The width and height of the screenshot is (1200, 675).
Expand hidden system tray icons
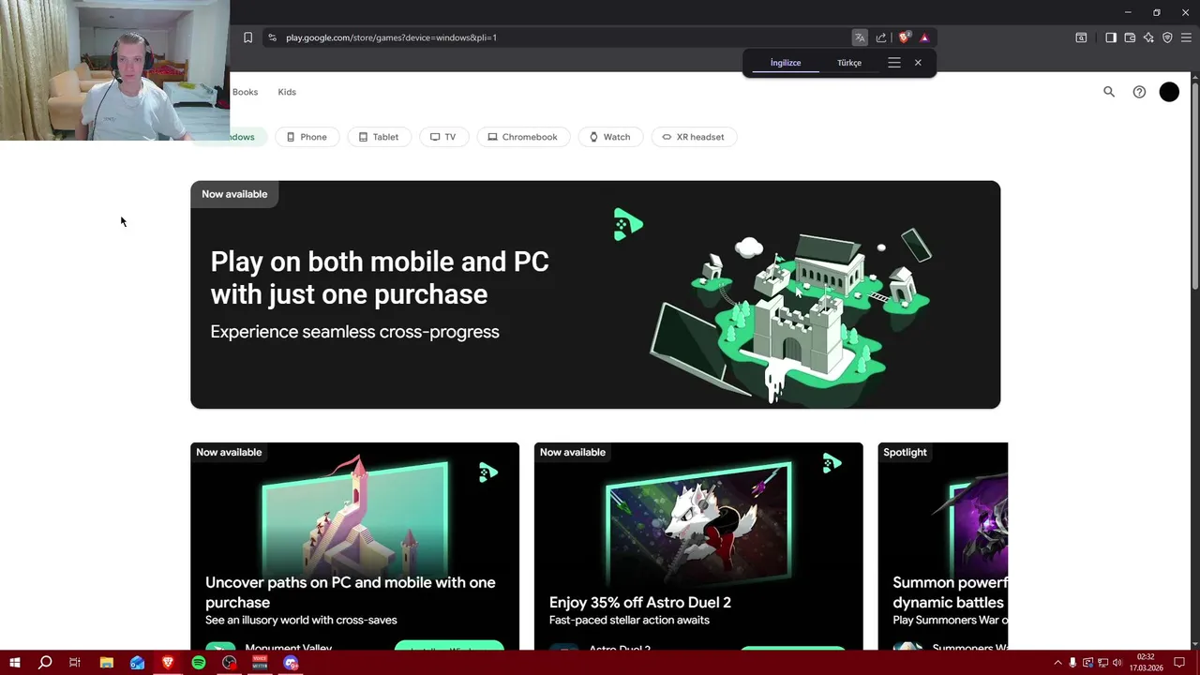[1057, 663]
